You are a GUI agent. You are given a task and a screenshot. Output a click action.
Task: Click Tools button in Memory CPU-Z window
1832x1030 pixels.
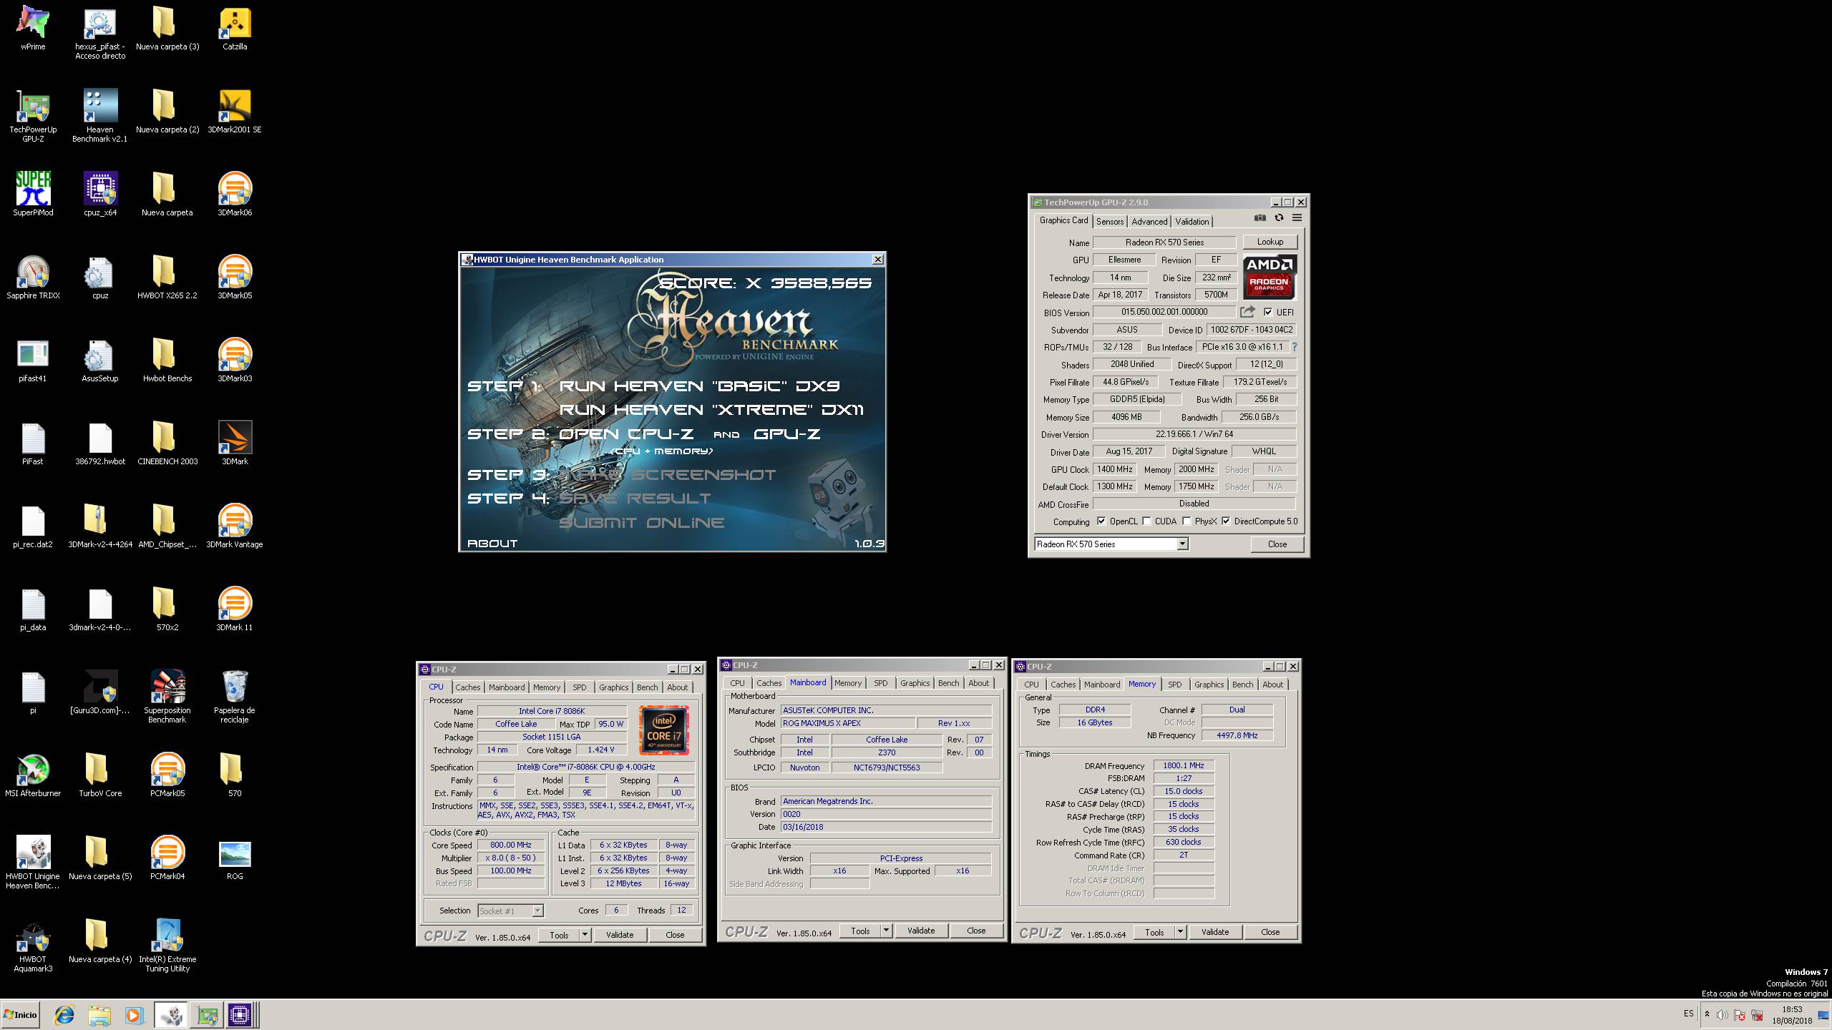[1154, 932]
